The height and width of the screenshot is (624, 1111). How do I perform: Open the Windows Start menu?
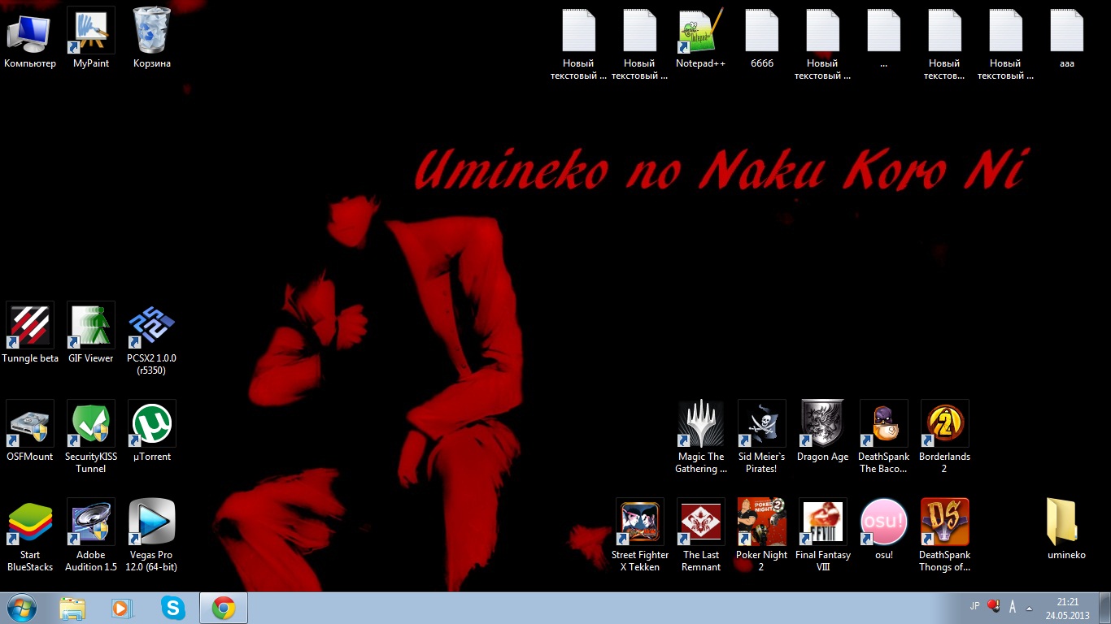pos(21,608)
